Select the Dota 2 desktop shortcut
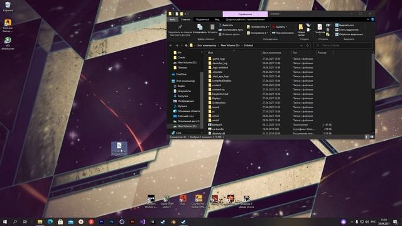 215,200
